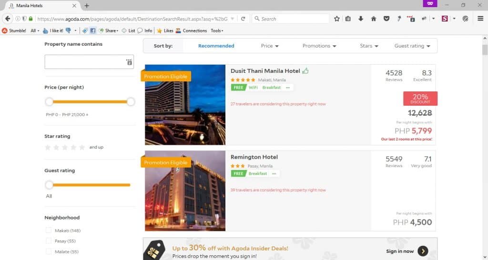Click the Stumble! toolbar button

pyautogui.click(x=14, y=30)
